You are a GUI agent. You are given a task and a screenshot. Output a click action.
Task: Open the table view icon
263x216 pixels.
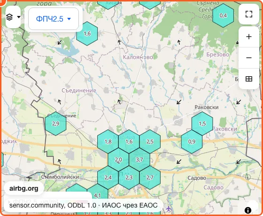pos(249,79)
